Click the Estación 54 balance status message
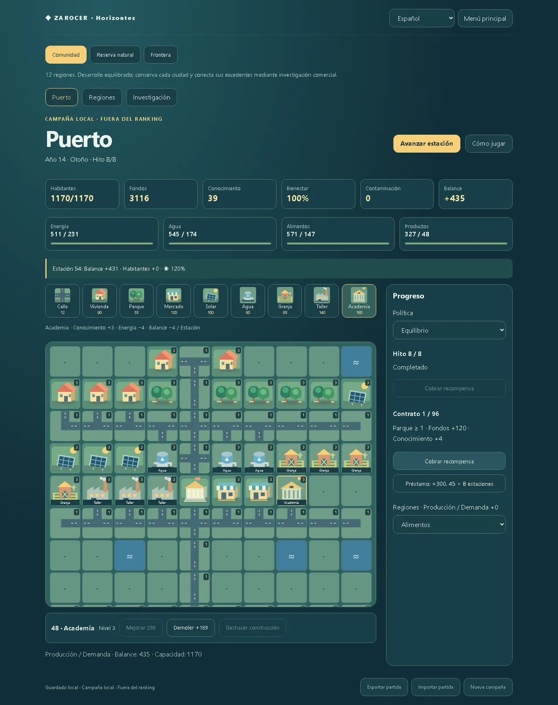The width and height of the screenshot is (558, 705). pos(279,269)
